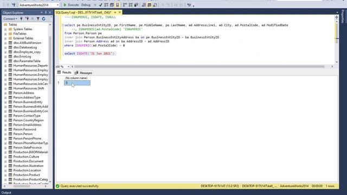Open the 100 % zoom dropdown
This screenshot has width=347, height=195.
68,67
